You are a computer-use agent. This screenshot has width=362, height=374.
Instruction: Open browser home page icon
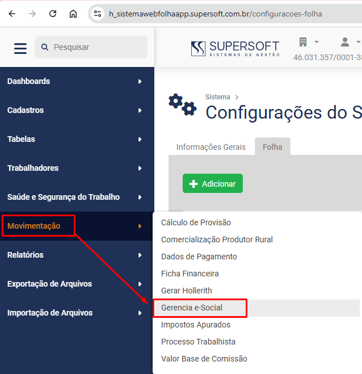tap(73, 14)
